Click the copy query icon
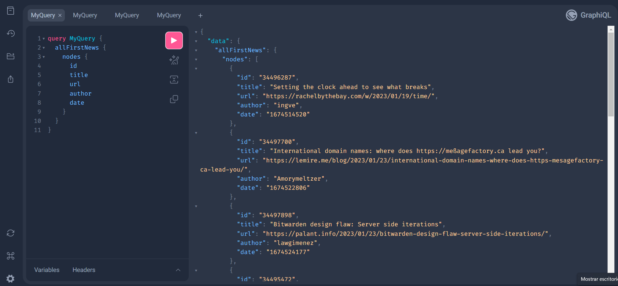 pos(174,99)
